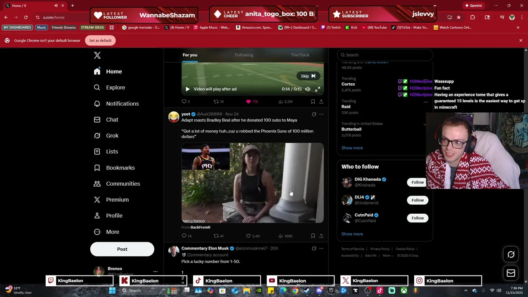Click Chrome's bookmark star in the address bar
Viewport: 528px width, 297px height.
(459, 17)
